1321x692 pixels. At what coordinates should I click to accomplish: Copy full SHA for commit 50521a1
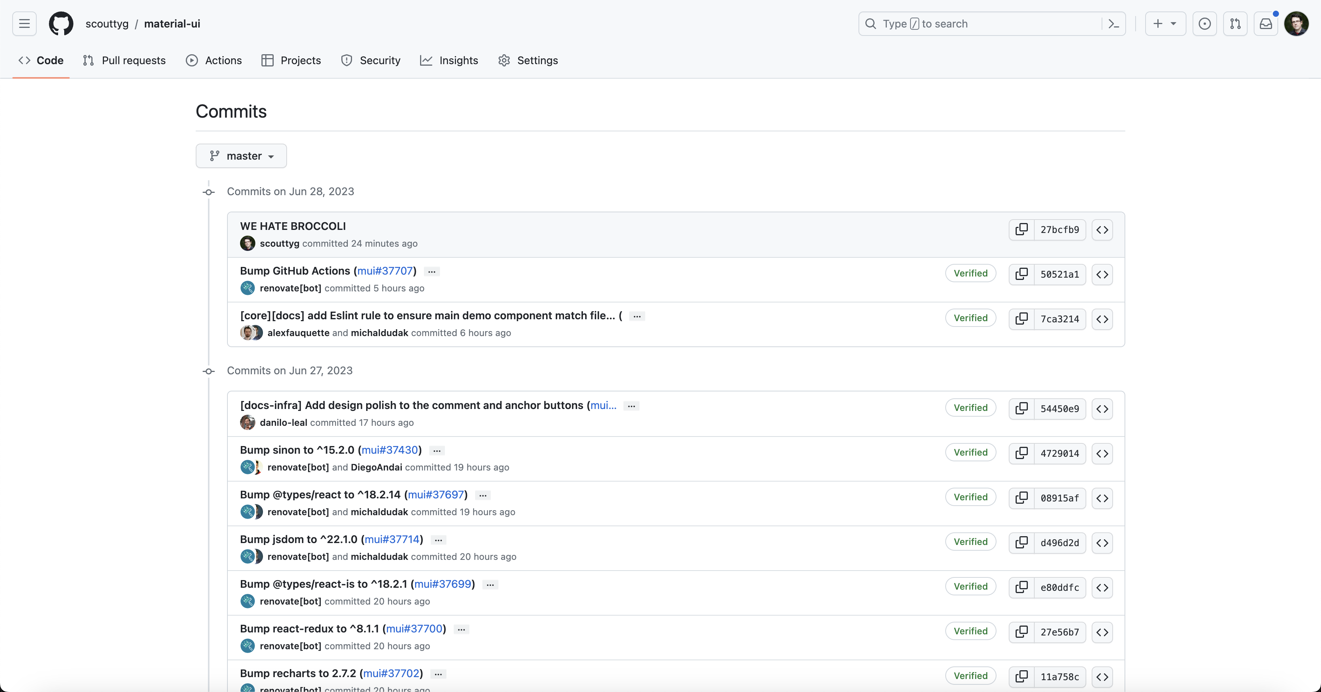click(x=1021, y=274)
